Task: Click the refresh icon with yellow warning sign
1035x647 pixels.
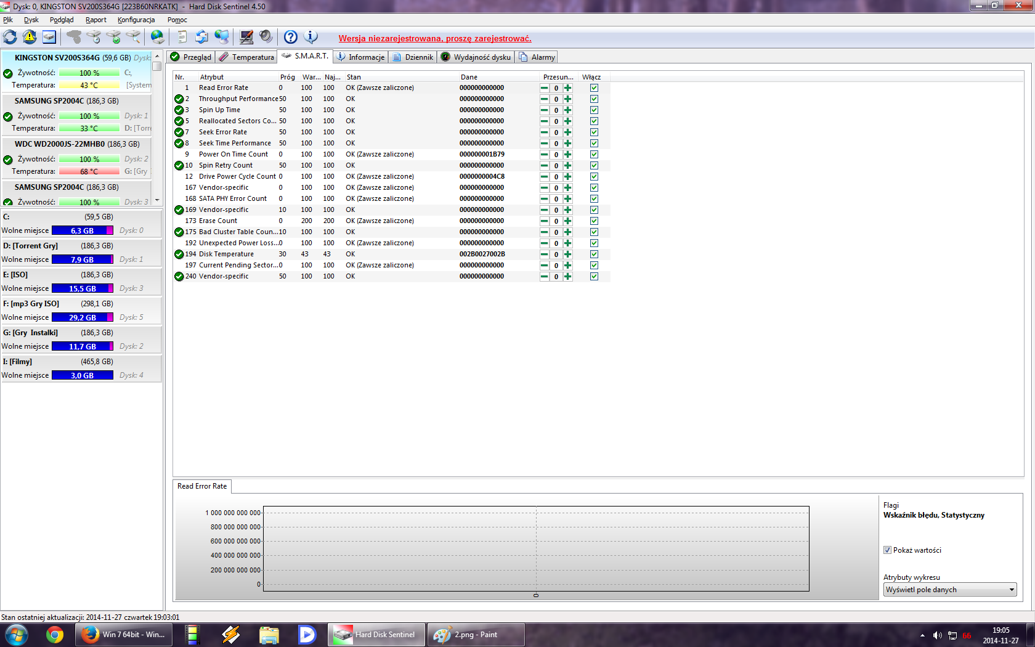Action: [30, 37]
